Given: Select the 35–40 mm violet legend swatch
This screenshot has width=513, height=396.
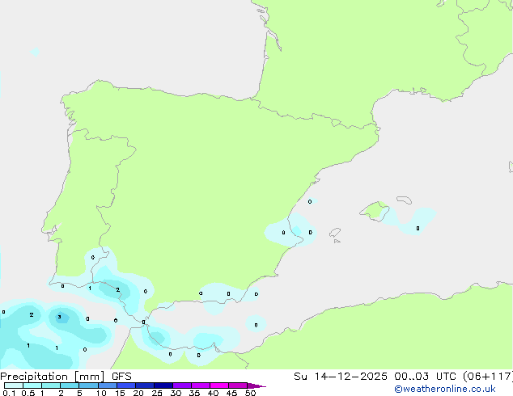Looking at the screenshot, I should click(201, 385).
